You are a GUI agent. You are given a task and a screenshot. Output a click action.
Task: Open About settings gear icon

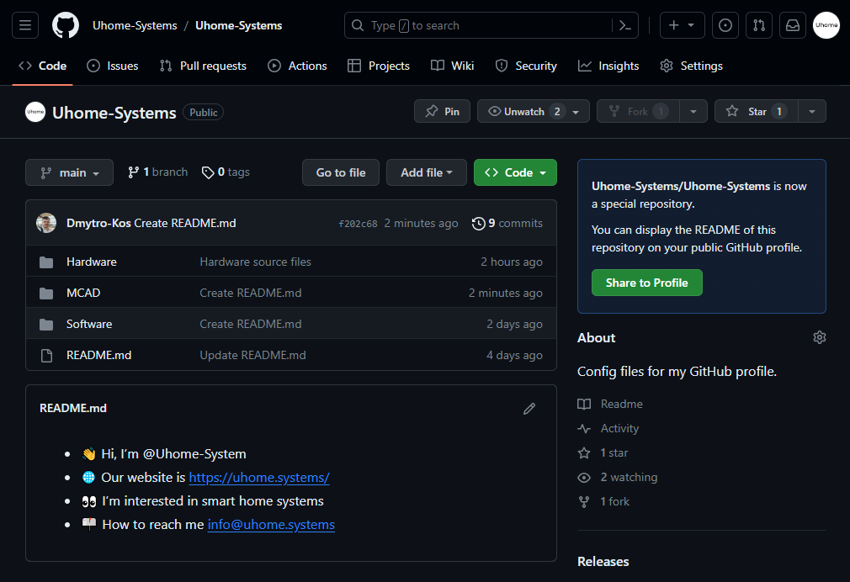[x=819, y=337]
